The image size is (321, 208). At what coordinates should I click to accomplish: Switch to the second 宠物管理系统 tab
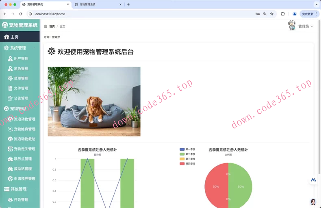pos(98,4)
